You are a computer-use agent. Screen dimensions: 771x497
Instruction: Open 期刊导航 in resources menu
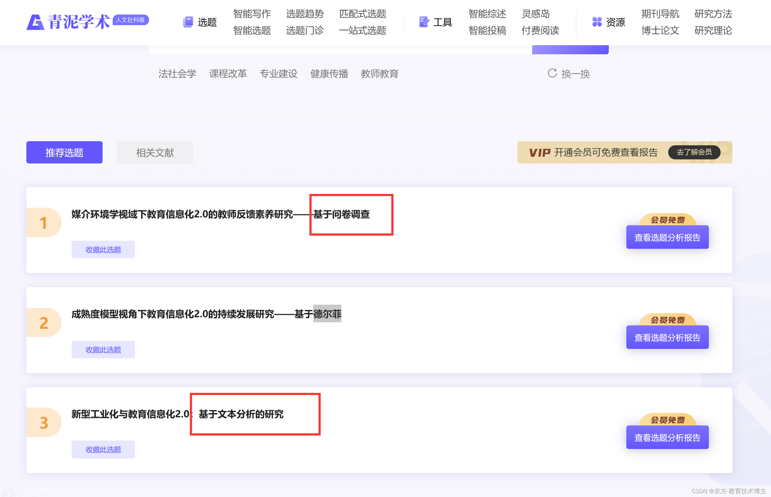point(660,13)
